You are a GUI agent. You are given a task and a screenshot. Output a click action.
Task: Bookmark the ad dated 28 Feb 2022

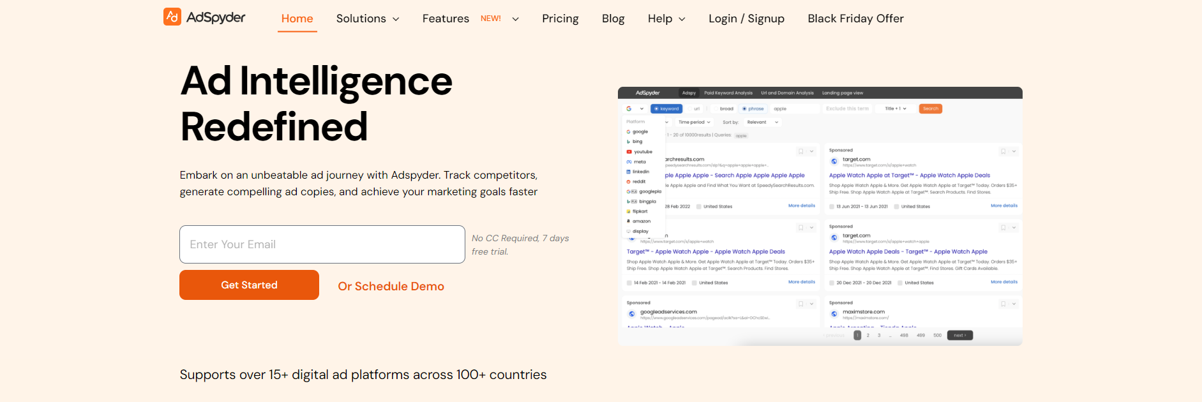click(801, 151)
